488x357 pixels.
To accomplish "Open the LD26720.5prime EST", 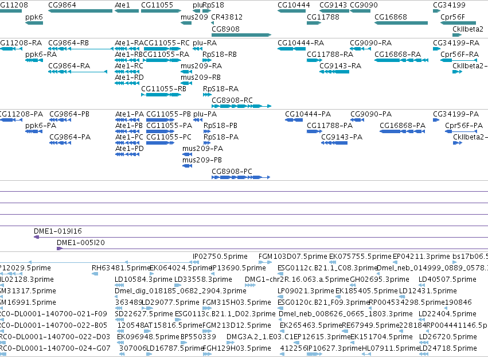I will pos(423,343).
